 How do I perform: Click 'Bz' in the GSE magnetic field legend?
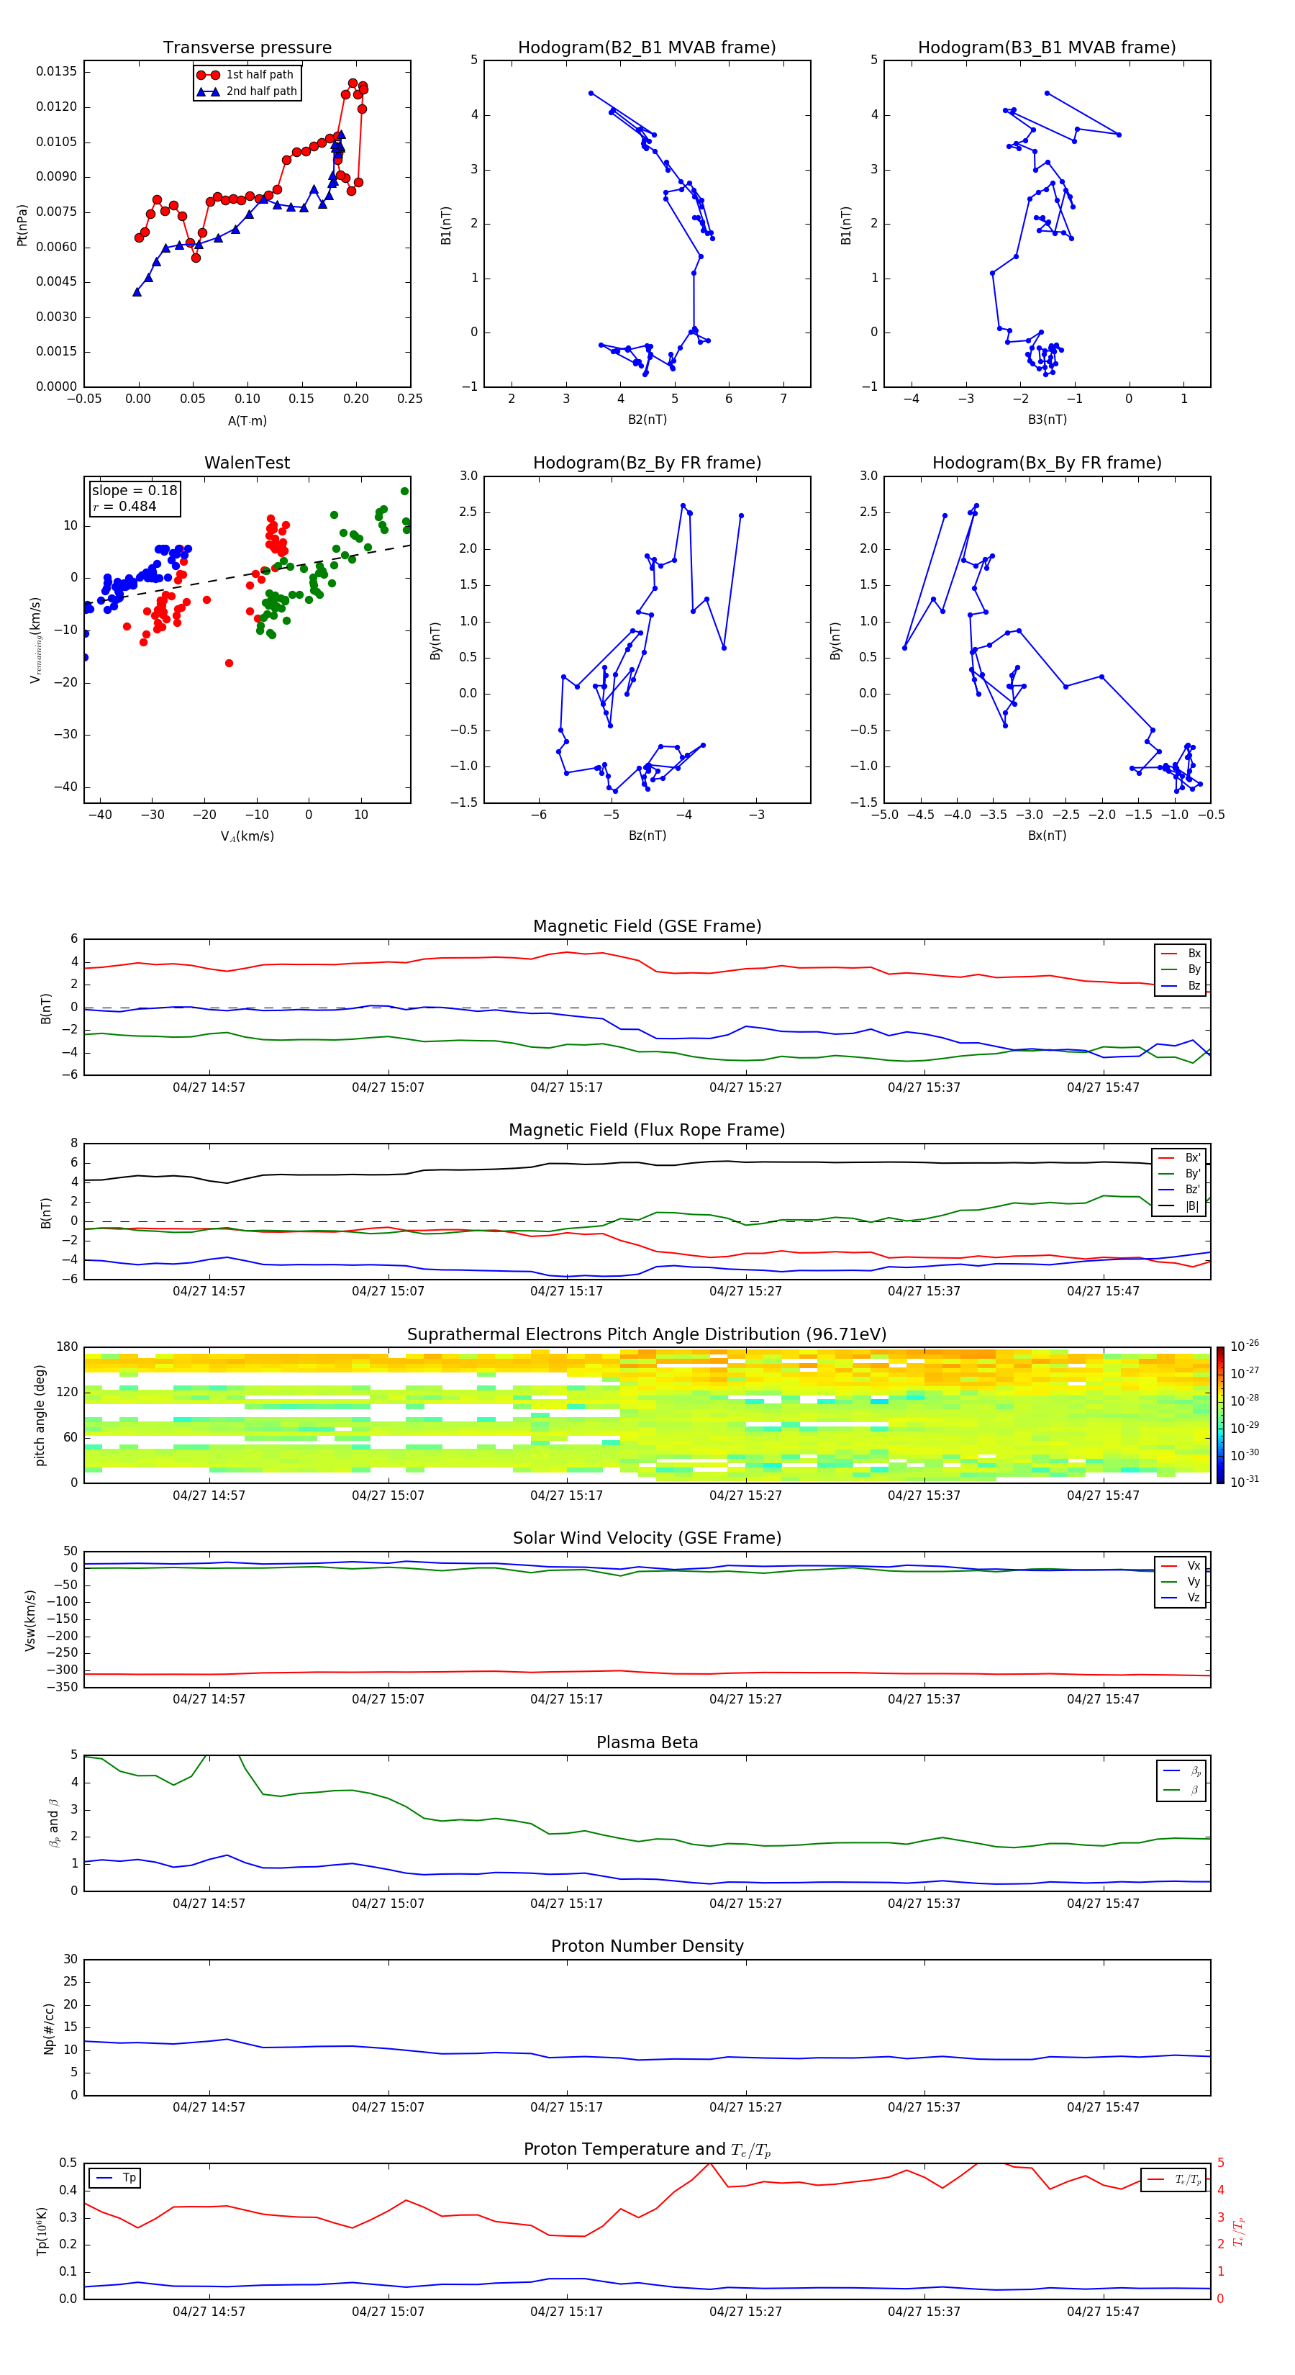pos(1194,985)
